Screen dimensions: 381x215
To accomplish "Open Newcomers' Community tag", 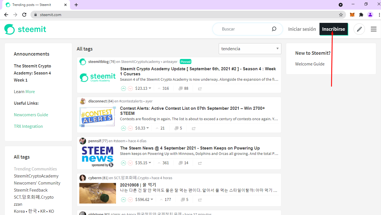I will [x=37, y=183].
